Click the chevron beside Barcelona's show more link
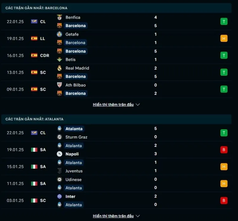238x221 pixels. [x=137, y=105]
